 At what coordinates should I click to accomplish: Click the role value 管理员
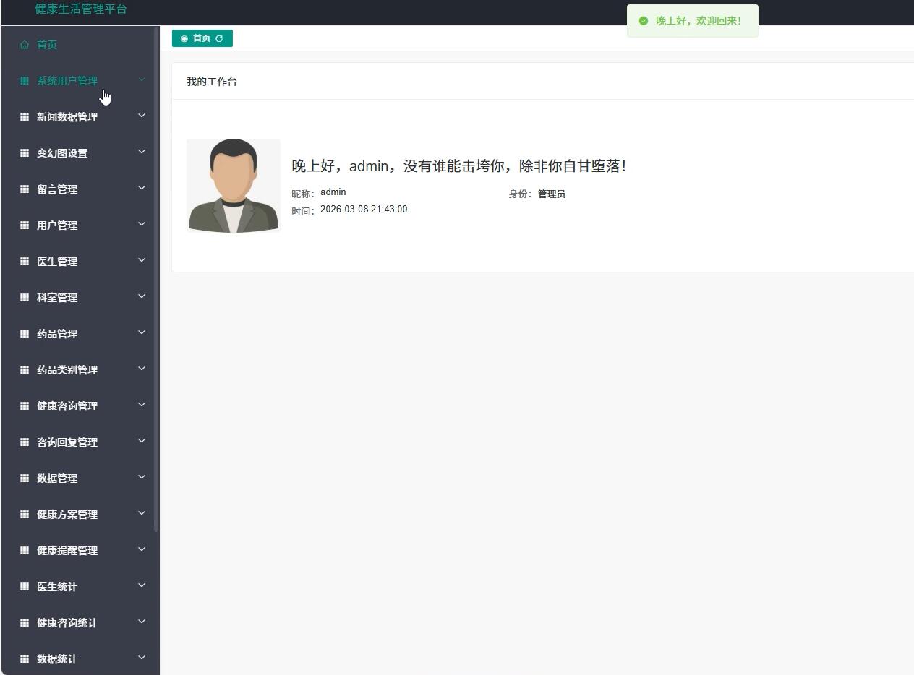[552, 194]
